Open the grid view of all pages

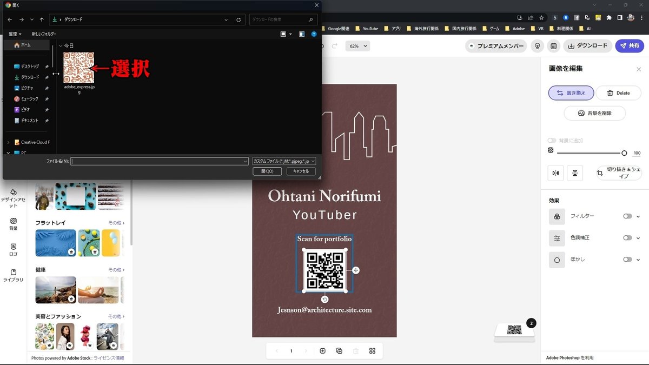point(372,351)
